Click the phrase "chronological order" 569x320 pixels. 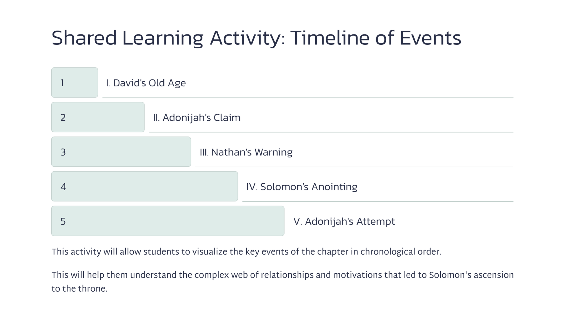pyautogui.click(x=401, y=252)
